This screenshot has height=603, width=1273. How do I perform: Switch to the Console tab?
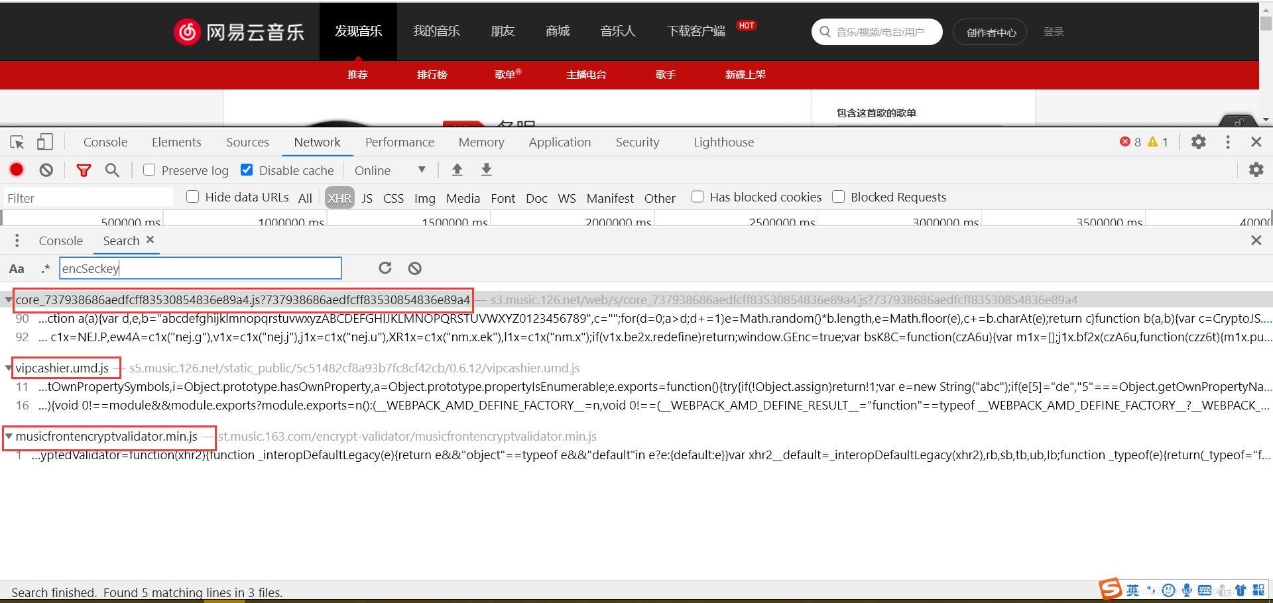click(x=105, y=142)
